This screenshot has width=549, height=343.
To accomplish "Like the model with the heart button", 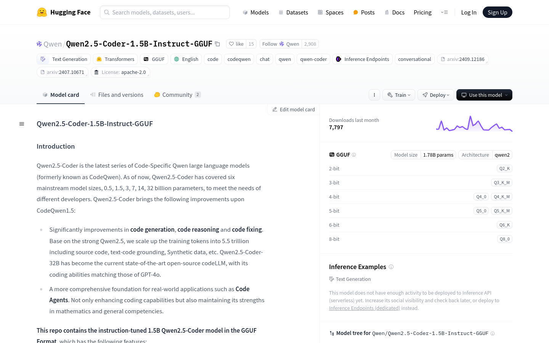I will [236, 44].
